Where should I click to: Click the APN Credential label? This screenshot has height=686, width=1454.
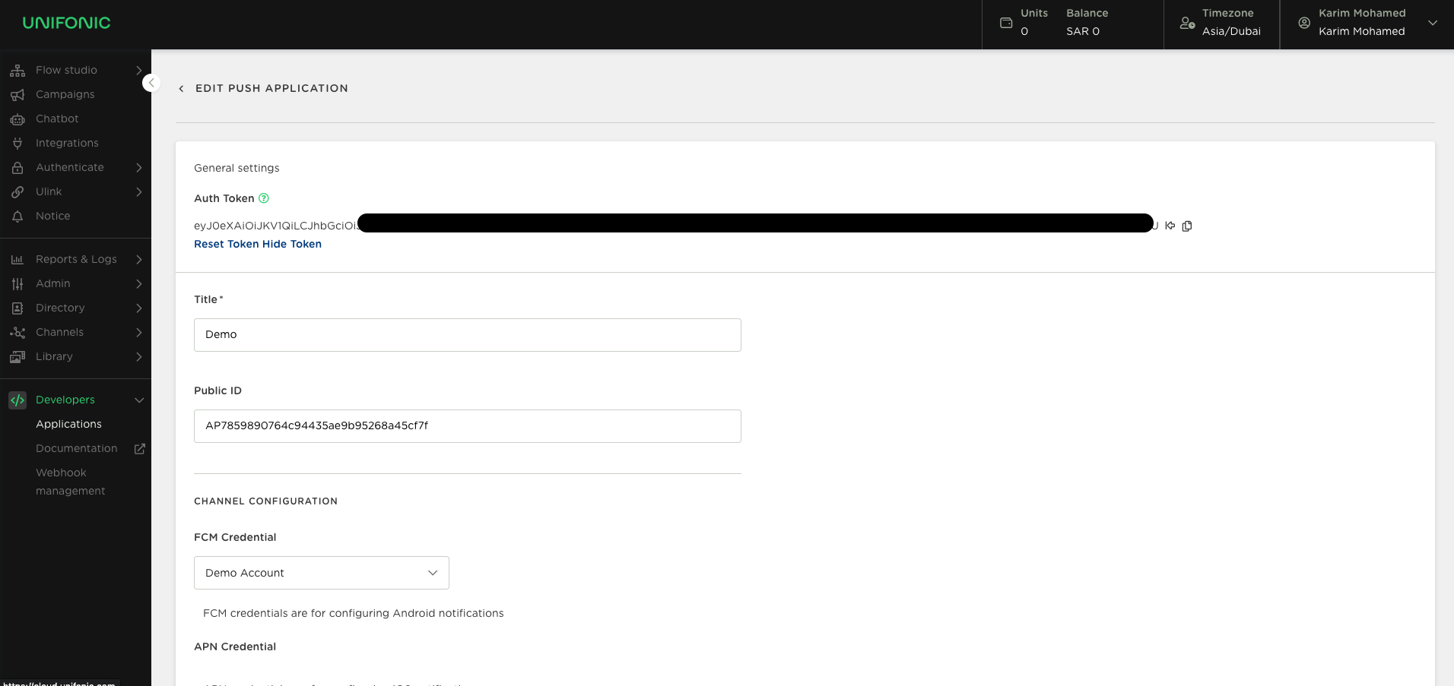pos(235,646)
